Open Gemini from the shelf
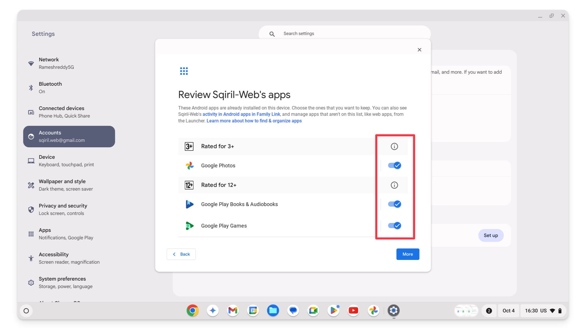The height and width of the screenshot is (329, 586). (213, 310)
